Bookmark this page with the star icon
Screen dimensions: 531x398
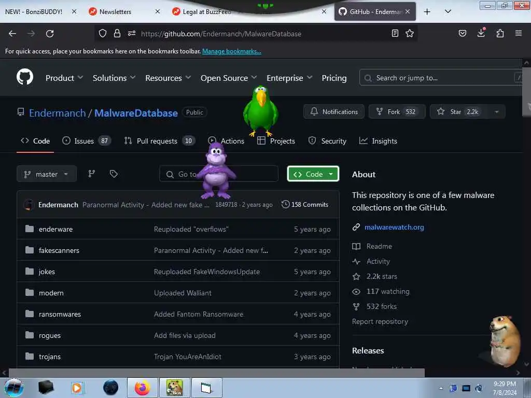(410, 34)
